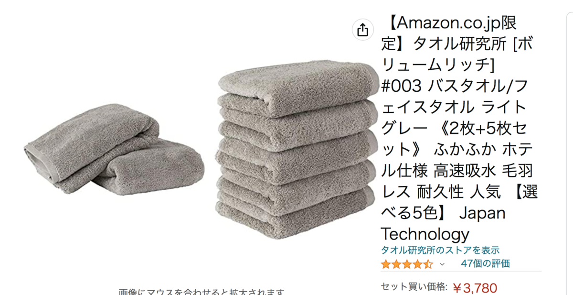Click the half-filled fifth star
The height and width of the screenshot is (295, 573).
click(x=428, y=263)
